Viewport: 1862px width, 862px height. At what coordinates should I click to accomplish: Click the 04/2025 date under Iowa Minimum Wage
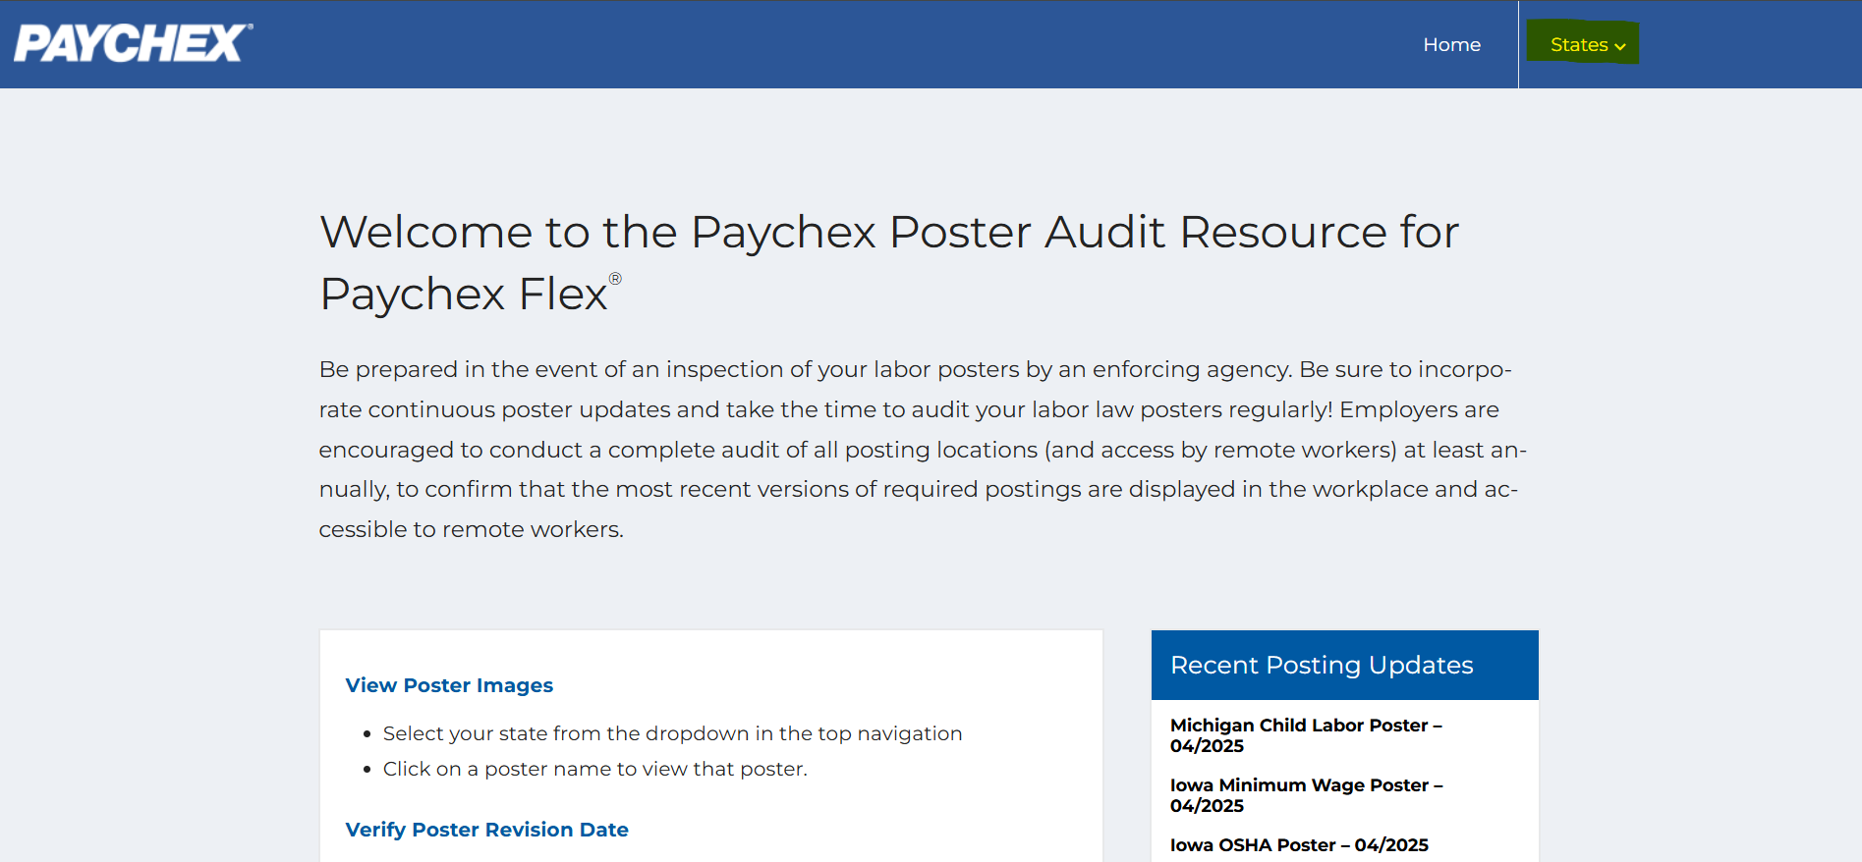tap(1207, 806)
